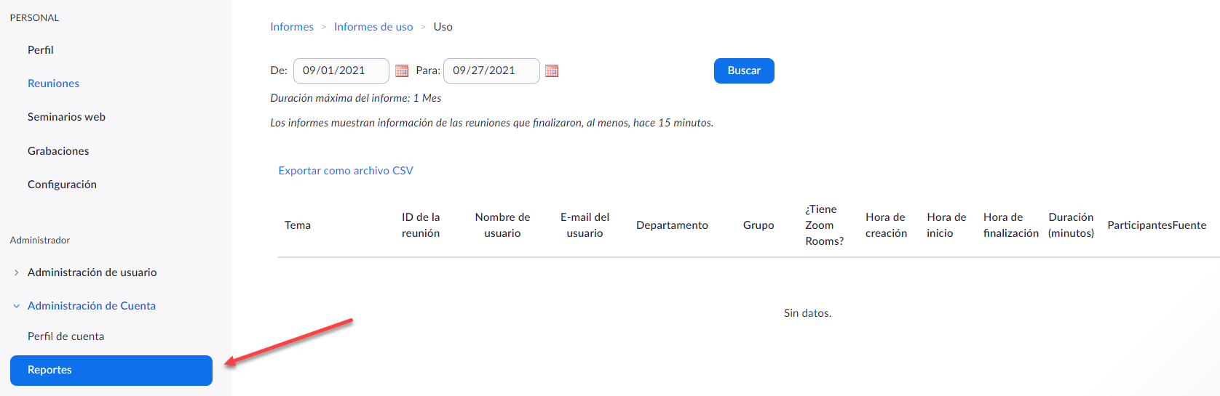1220x396 pixels.
Task: Go to Grabaciones in the sidebar
Action: pyautogui.click(x=58, y=151)
